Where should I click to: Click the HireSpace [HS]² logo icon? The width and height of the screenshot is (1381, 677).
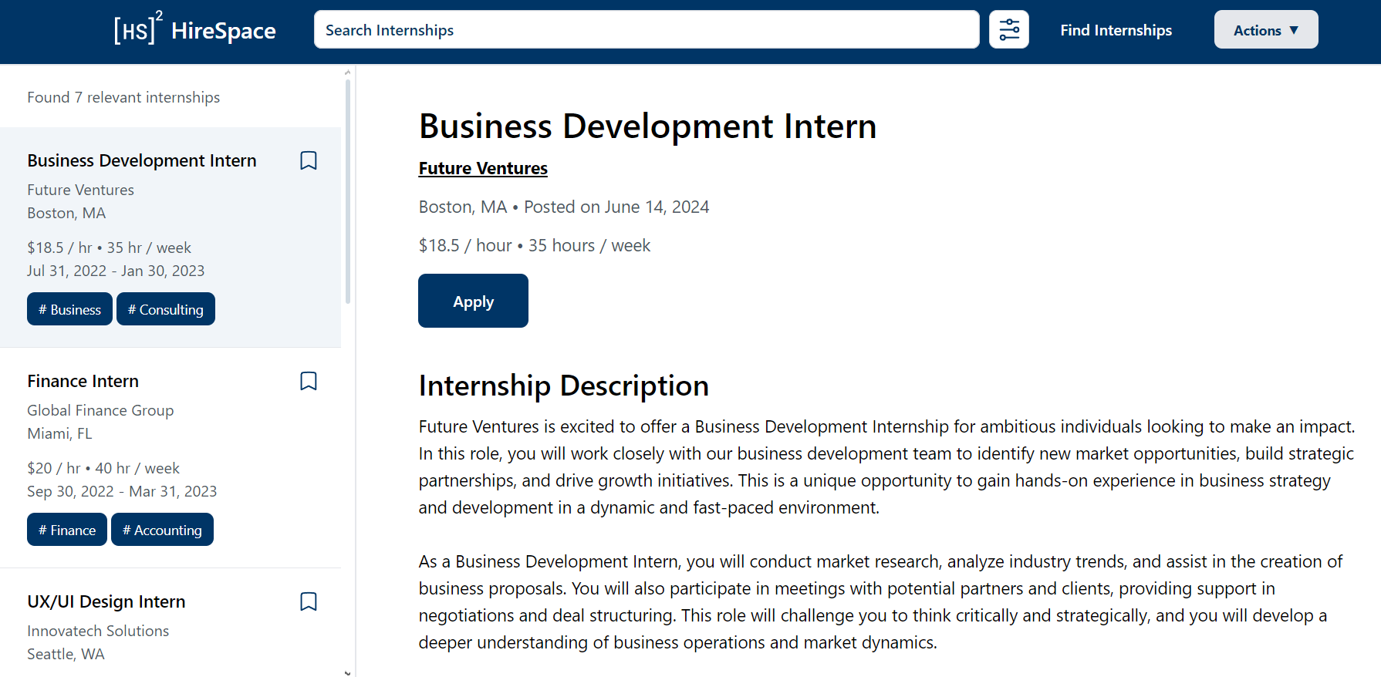pos(137,29)
